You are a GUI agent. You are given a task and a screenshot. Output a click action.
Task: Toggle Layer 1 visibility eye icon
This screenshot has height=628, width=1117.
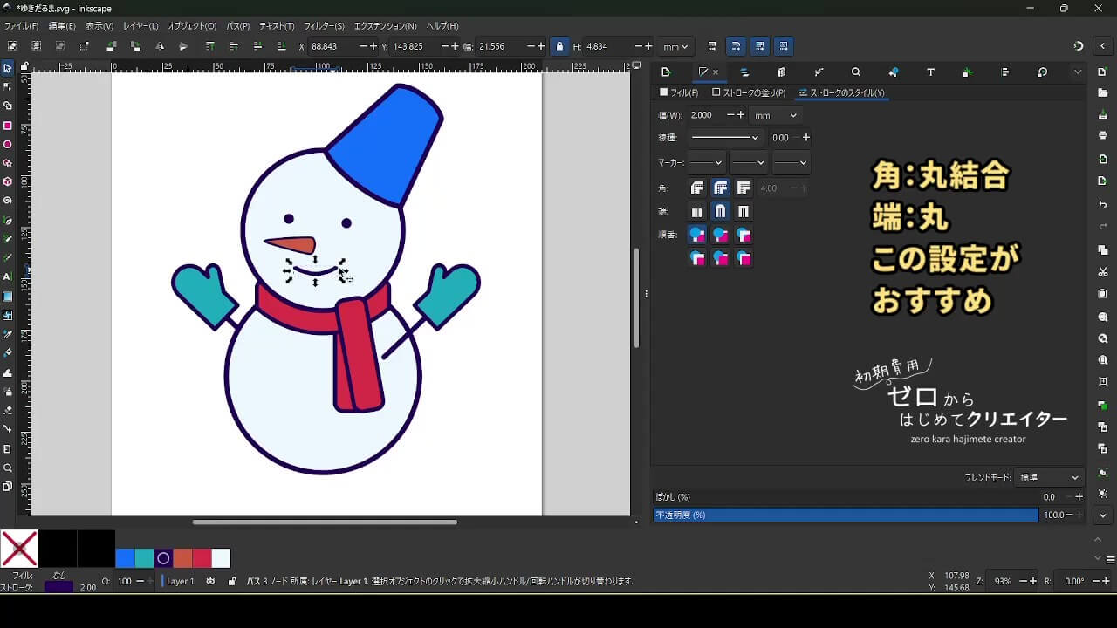(210, 581)
